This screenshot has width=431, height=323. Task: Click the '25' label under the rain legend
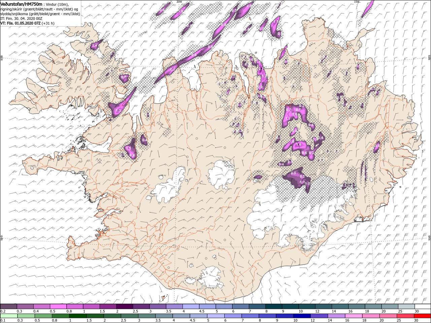pos(399,321)
